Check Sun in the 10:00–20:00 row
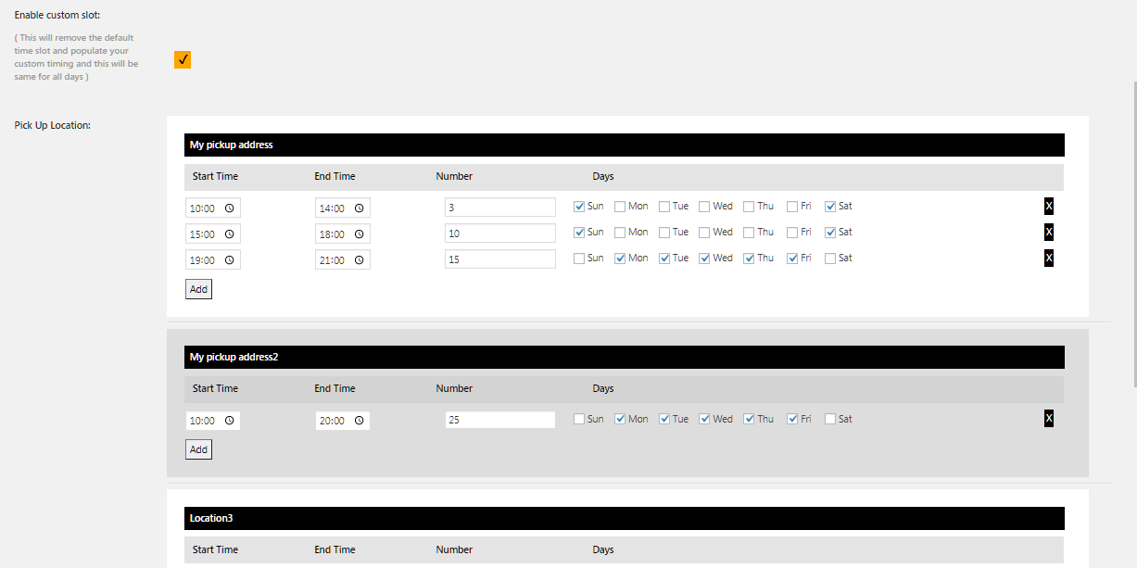This screenshot has width=1137, height=568. (x=579, y=419)
